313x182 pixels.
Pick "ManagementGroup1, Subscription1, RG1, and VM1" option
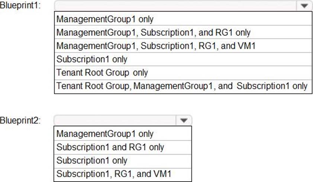(x=156, y=46)
